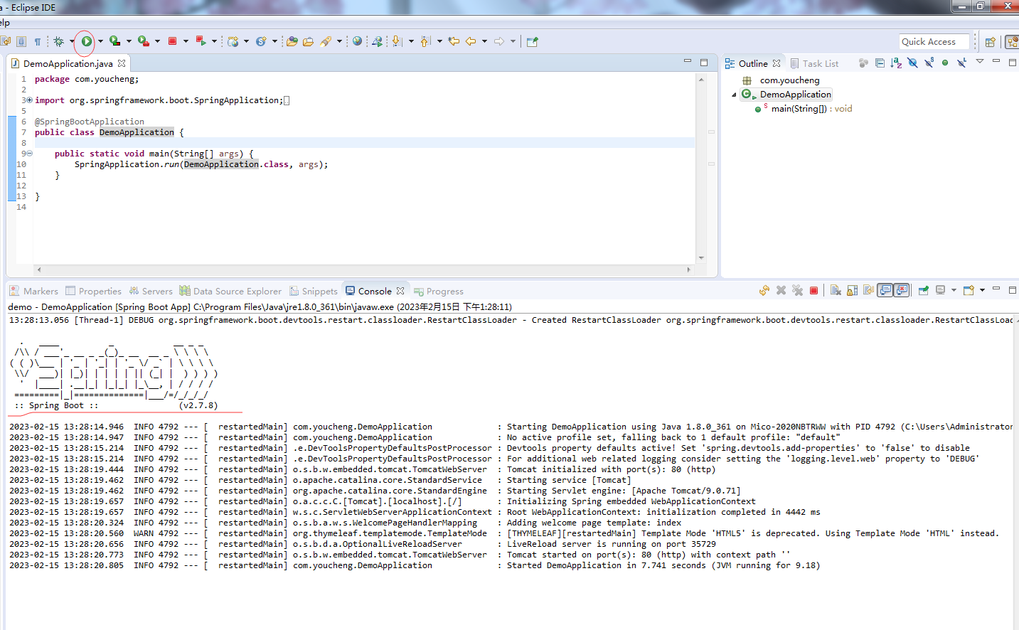Open the Search dropdown arrow
1019x630 pixels.
[x=339, y=41]
